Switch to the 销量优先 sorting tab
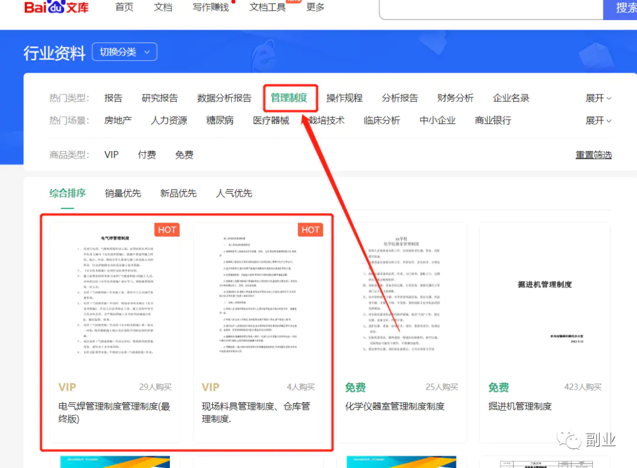The image size is (637, 468). (x=123, y=193)
